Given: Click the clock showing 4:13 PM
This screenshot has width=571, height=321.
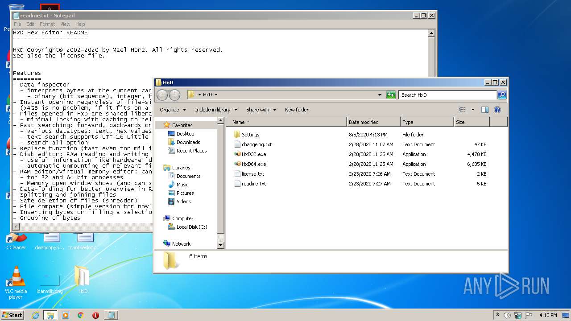Looking at the screenshot, I should pyautogui.click(x=548, y=315).
